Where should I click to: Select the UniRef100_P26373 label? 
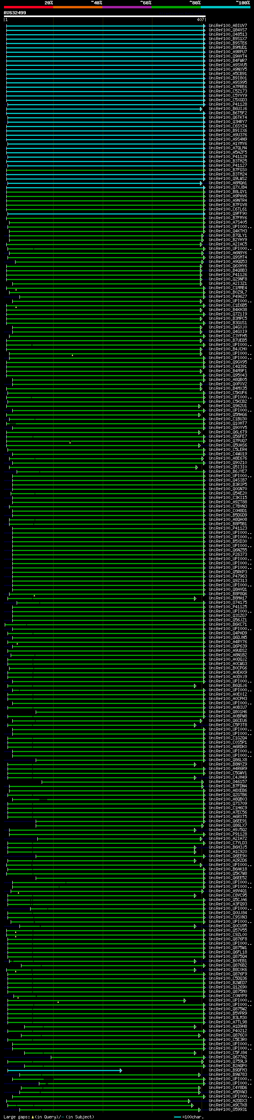[x=228, y=555]
